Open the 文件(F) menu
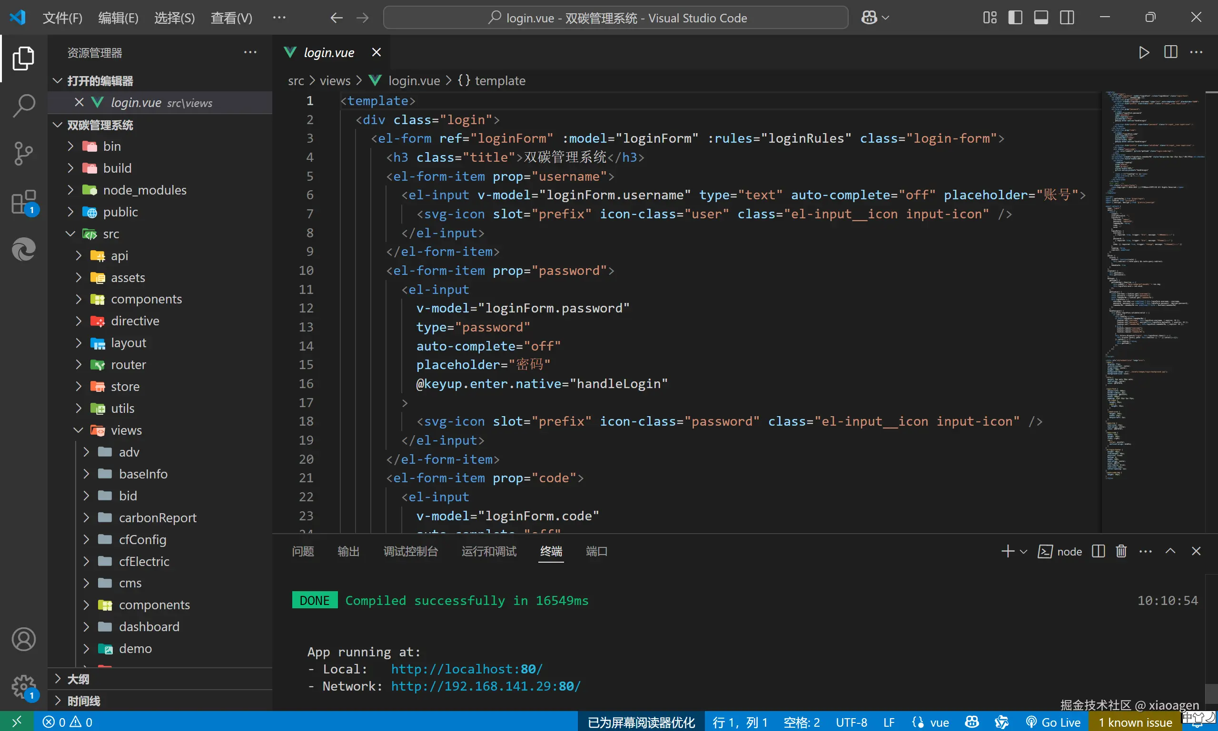Screen dimensions: 1218x731 point(62,18)
